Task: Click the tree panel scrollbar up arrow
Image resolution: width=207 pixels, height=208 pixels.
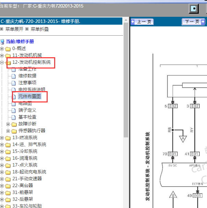Action: click(x=126, y=20)
